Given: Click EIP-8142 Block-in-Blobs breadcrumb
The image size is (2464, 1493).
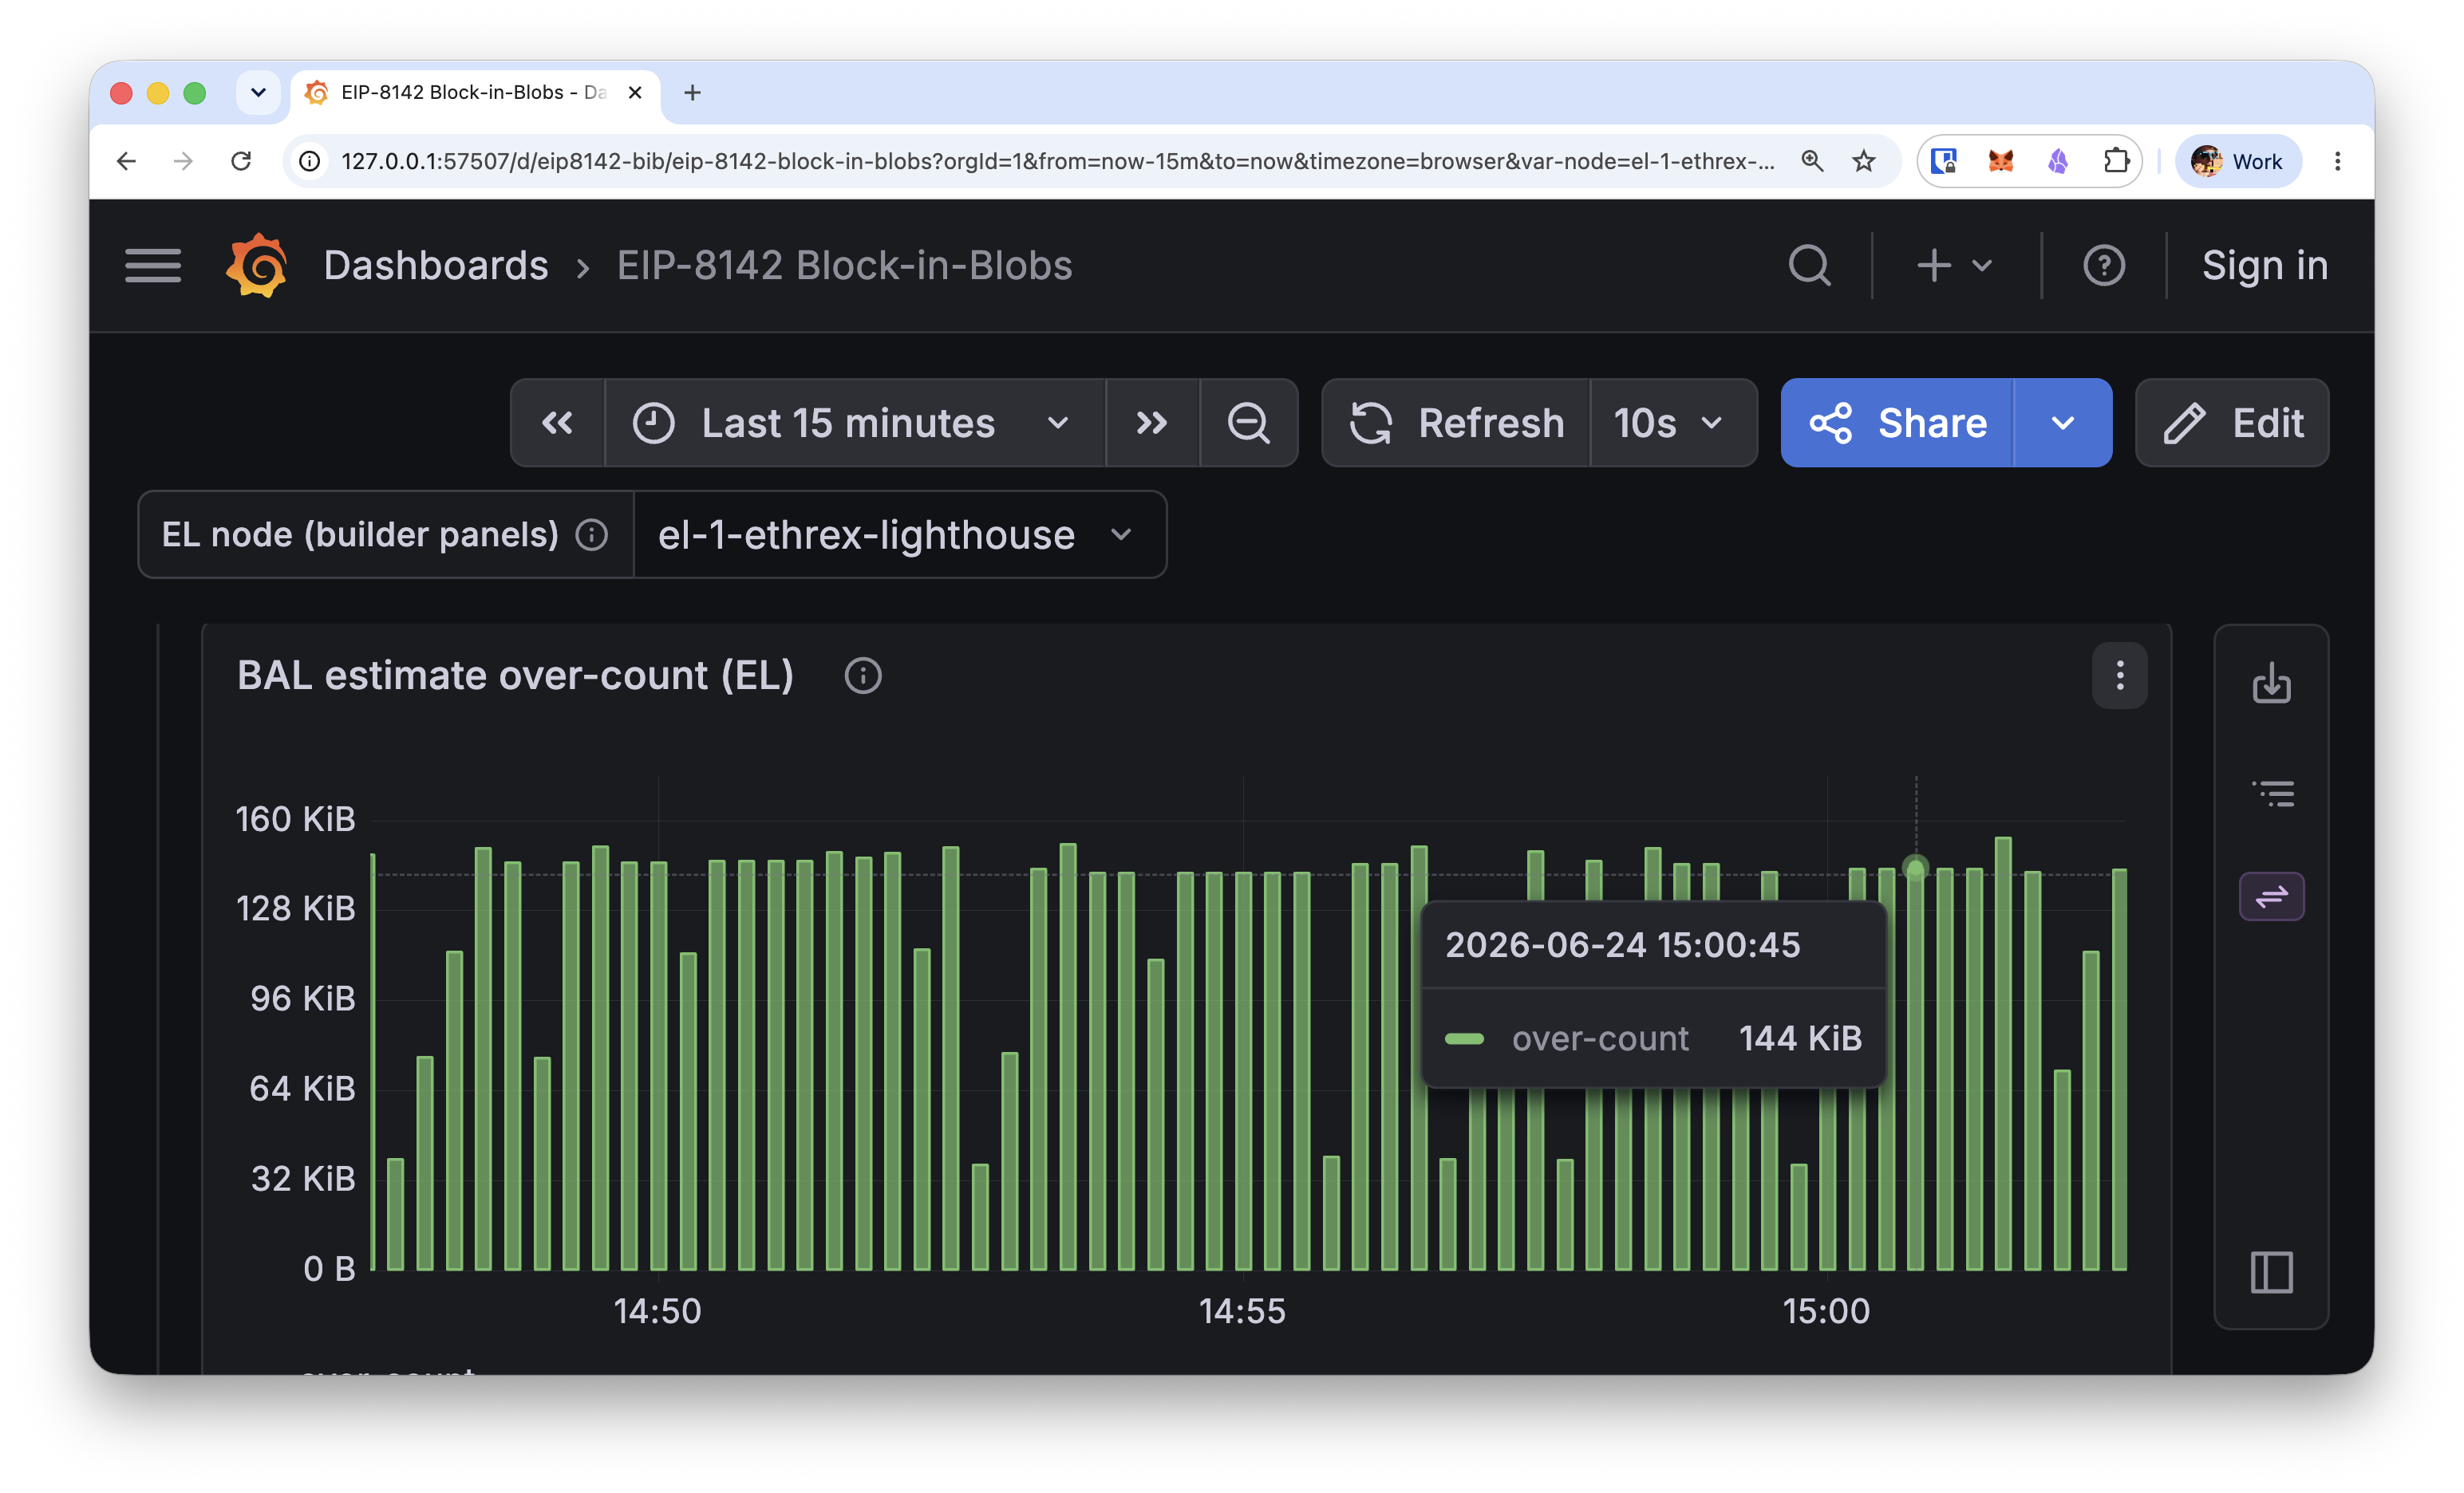Looking at the screenshot, I should (x=844, y=266).
